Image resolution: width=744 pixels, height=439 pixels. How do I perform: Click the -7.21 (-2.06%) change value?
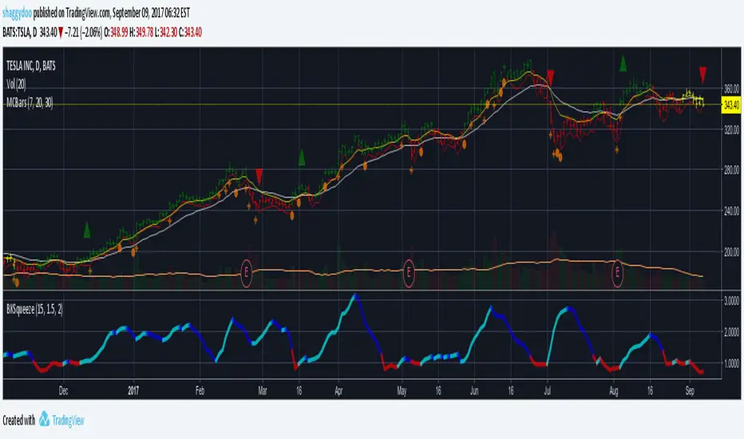[84, 33]
